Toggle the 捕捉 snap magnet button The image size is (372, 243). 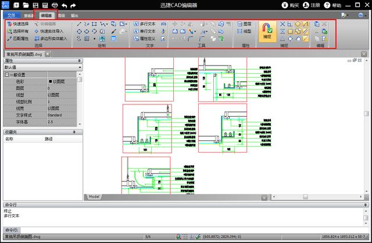pos(267,30)
